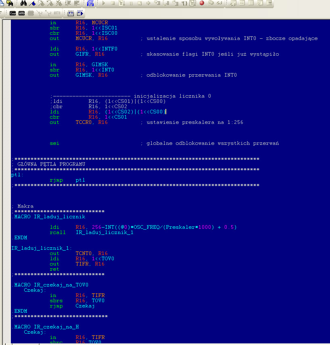The height and width of the screenshot is (345, 330).
Task: Click editor left margin beside 'sei' line
Action: [x=6, y=144]
